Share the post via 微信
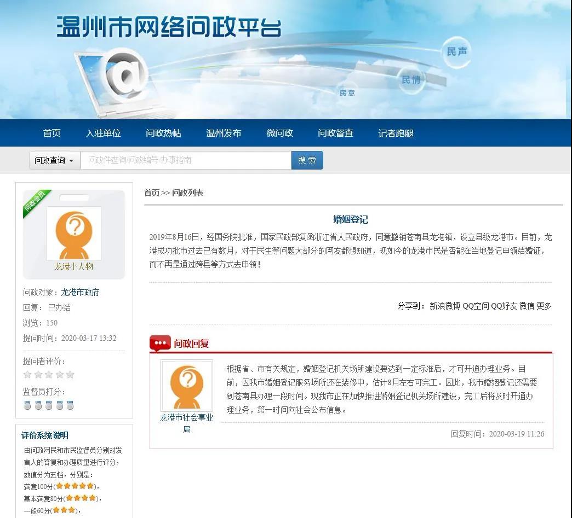572x518 pixels. click(527, 306)
